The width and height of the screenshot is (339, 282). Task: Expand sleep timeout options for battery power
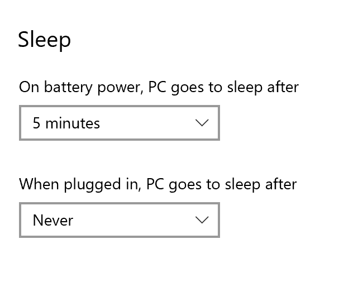[x=119, y=123]
